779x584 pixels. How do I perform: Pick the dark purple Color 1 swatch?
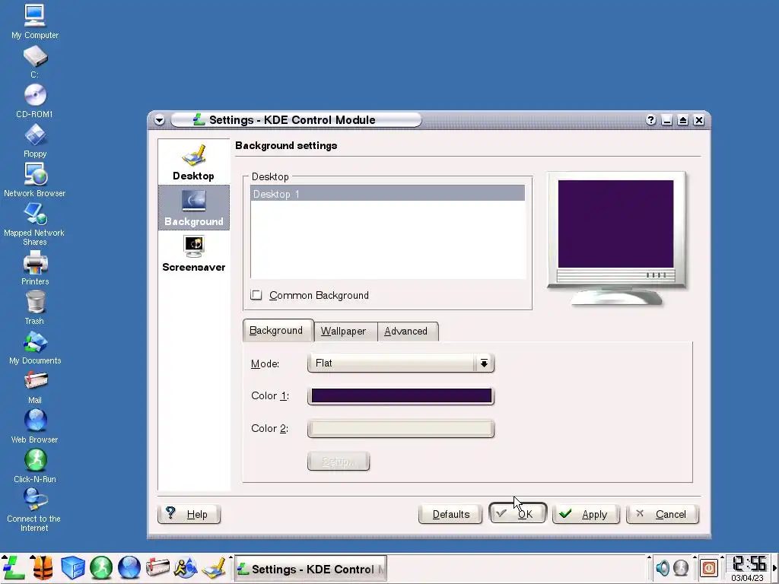point(401,395)
